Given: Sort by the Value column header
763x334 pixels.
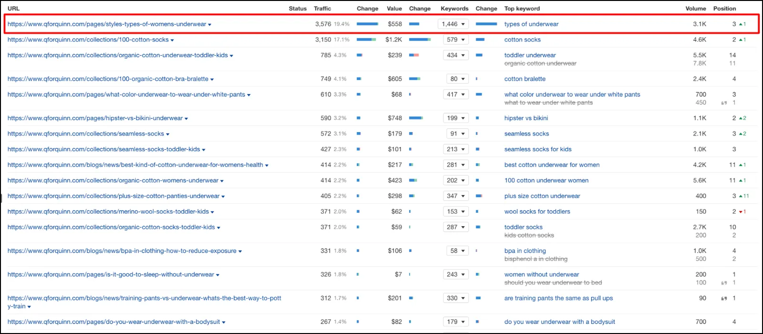Looking at the screenshot, I should (394, 9).
